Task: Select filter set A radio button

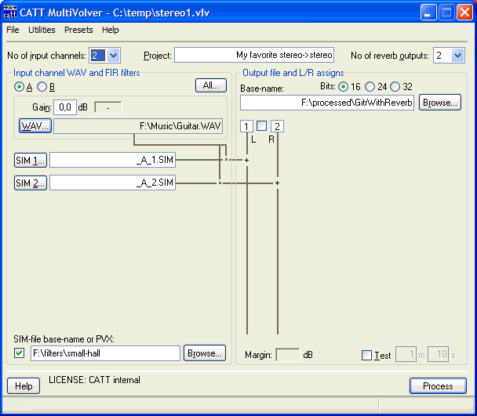Action: [20, 87]
